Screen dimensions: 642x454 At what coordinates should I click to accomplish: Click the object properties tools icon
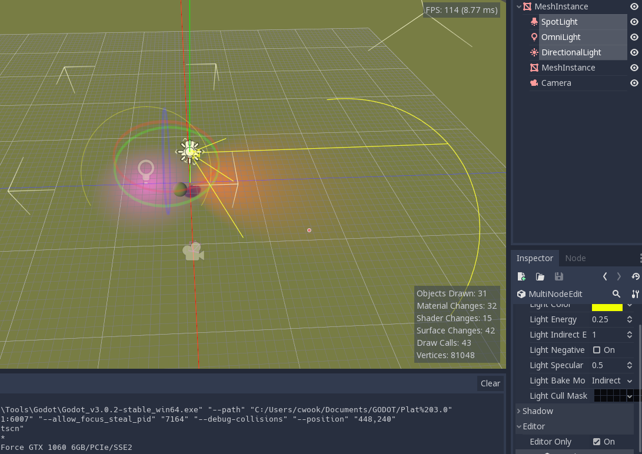coord(636,293)
